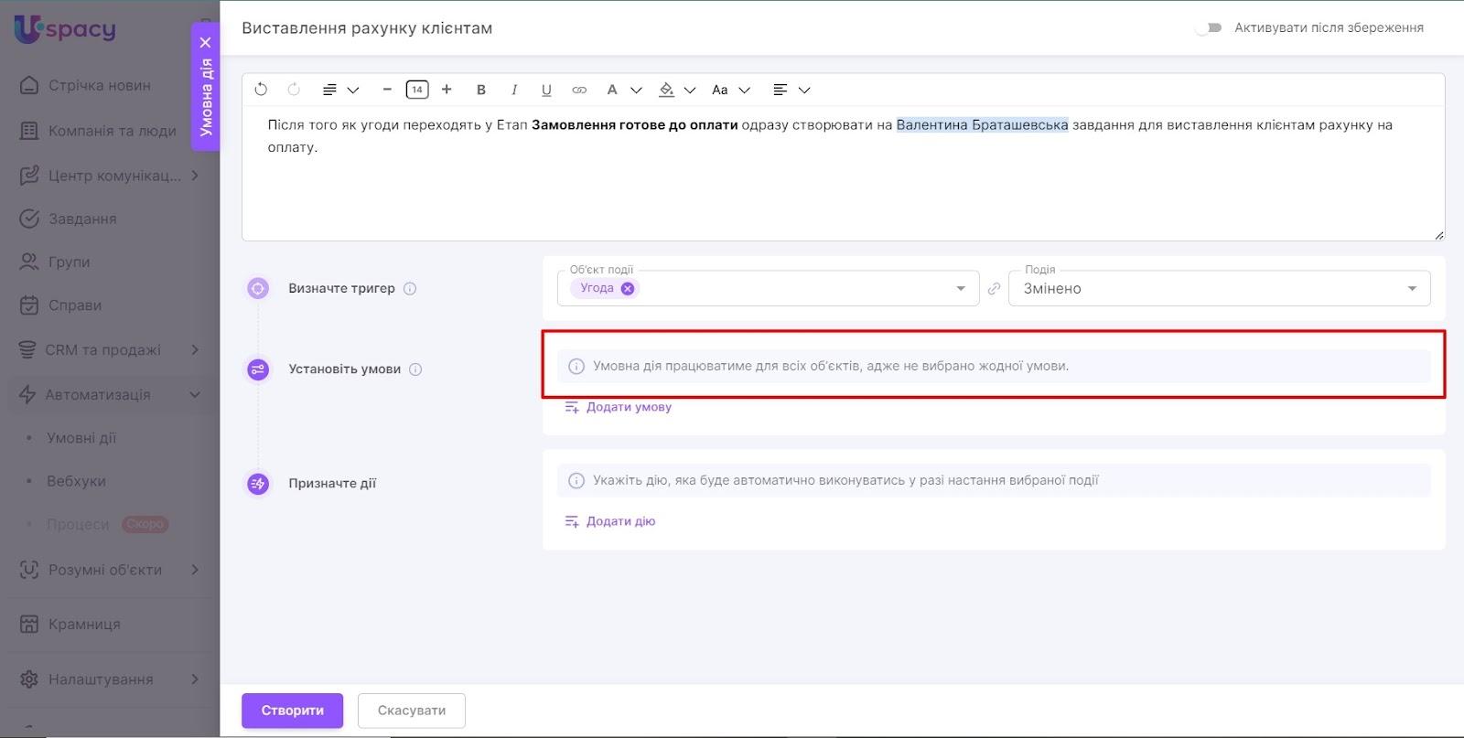
Task: Increase font size with plus icon
Action: click(447, 90)
